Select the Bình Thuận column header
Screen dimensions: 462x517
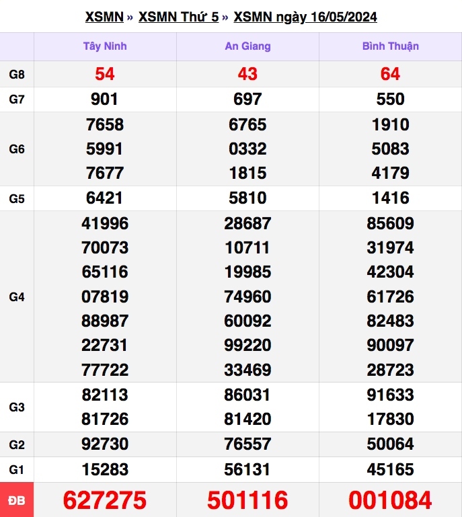391,46
